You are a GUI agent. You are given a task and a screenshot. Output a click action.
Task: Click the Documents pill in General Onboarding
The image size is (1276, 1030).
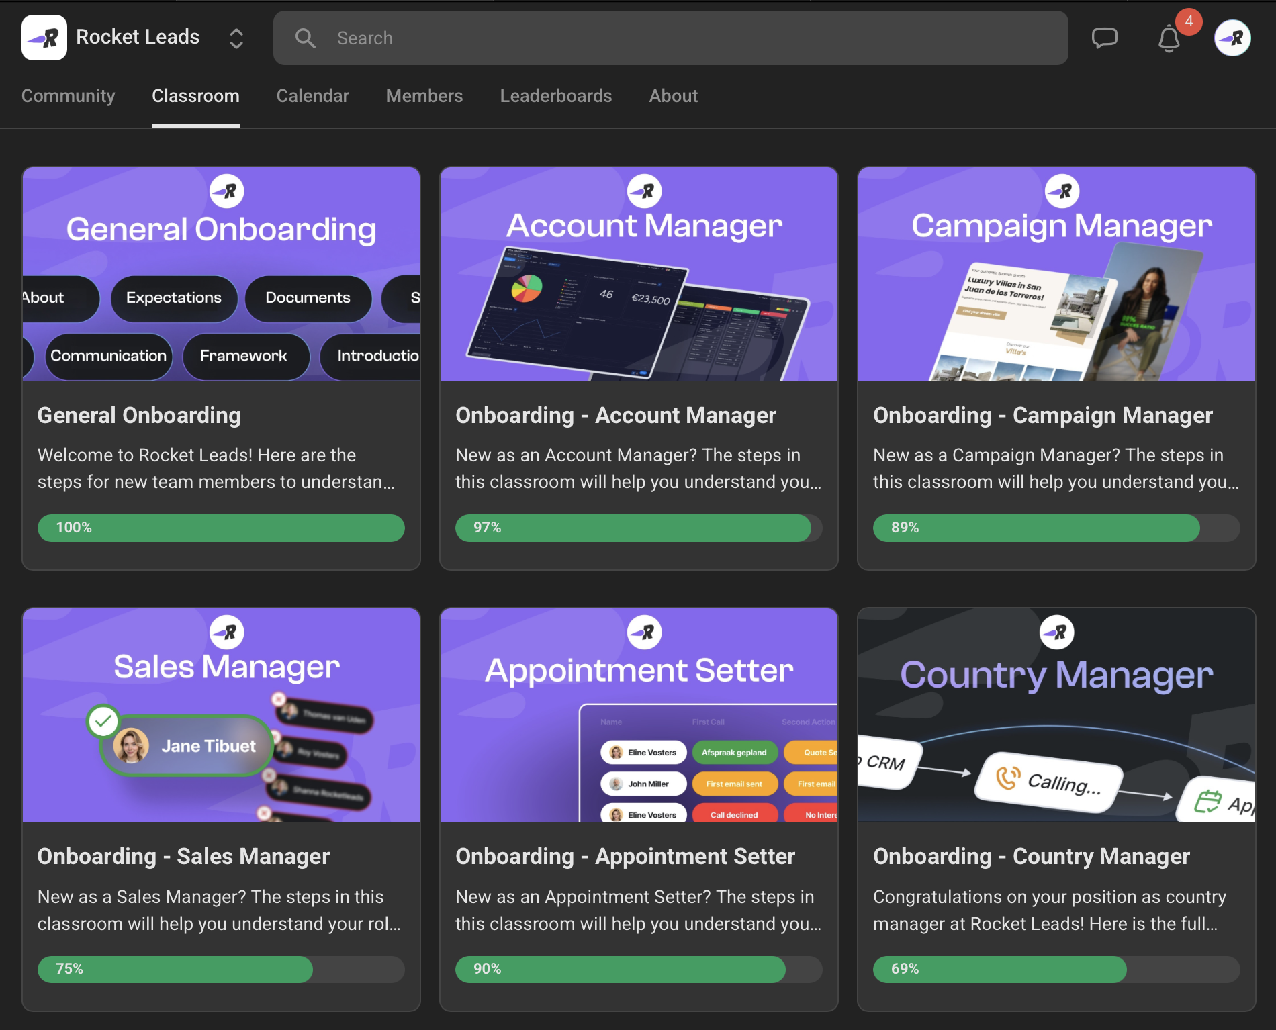tap(308, 298)
